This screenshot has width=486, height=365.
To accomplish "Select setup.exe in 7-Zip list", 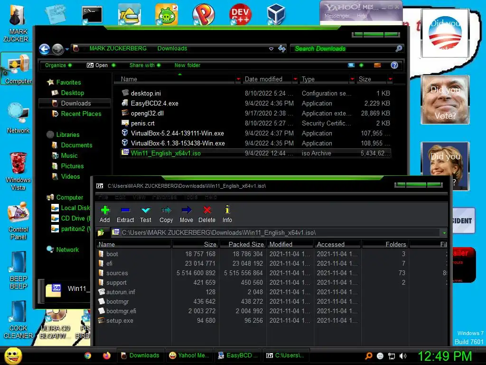I will click(x=120, y=320).
